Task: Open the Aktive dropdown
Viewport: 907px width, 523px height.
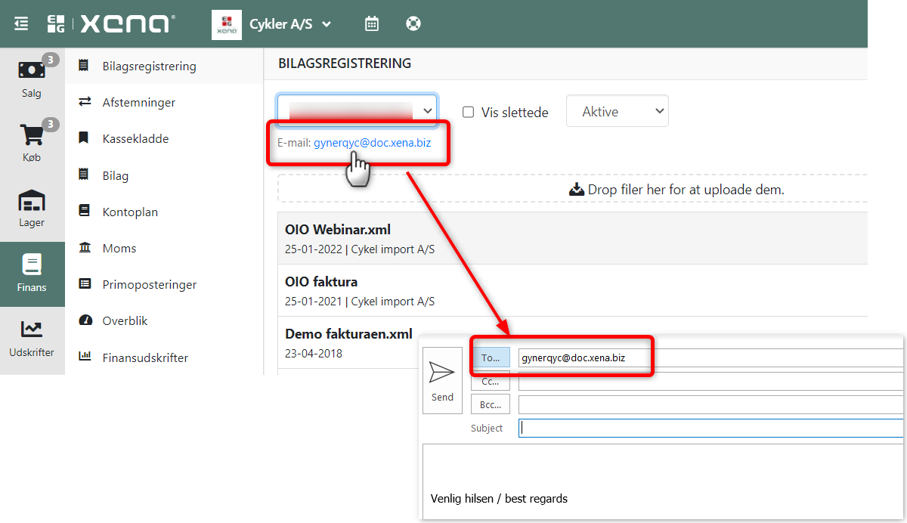Action: tap(617, 110)
